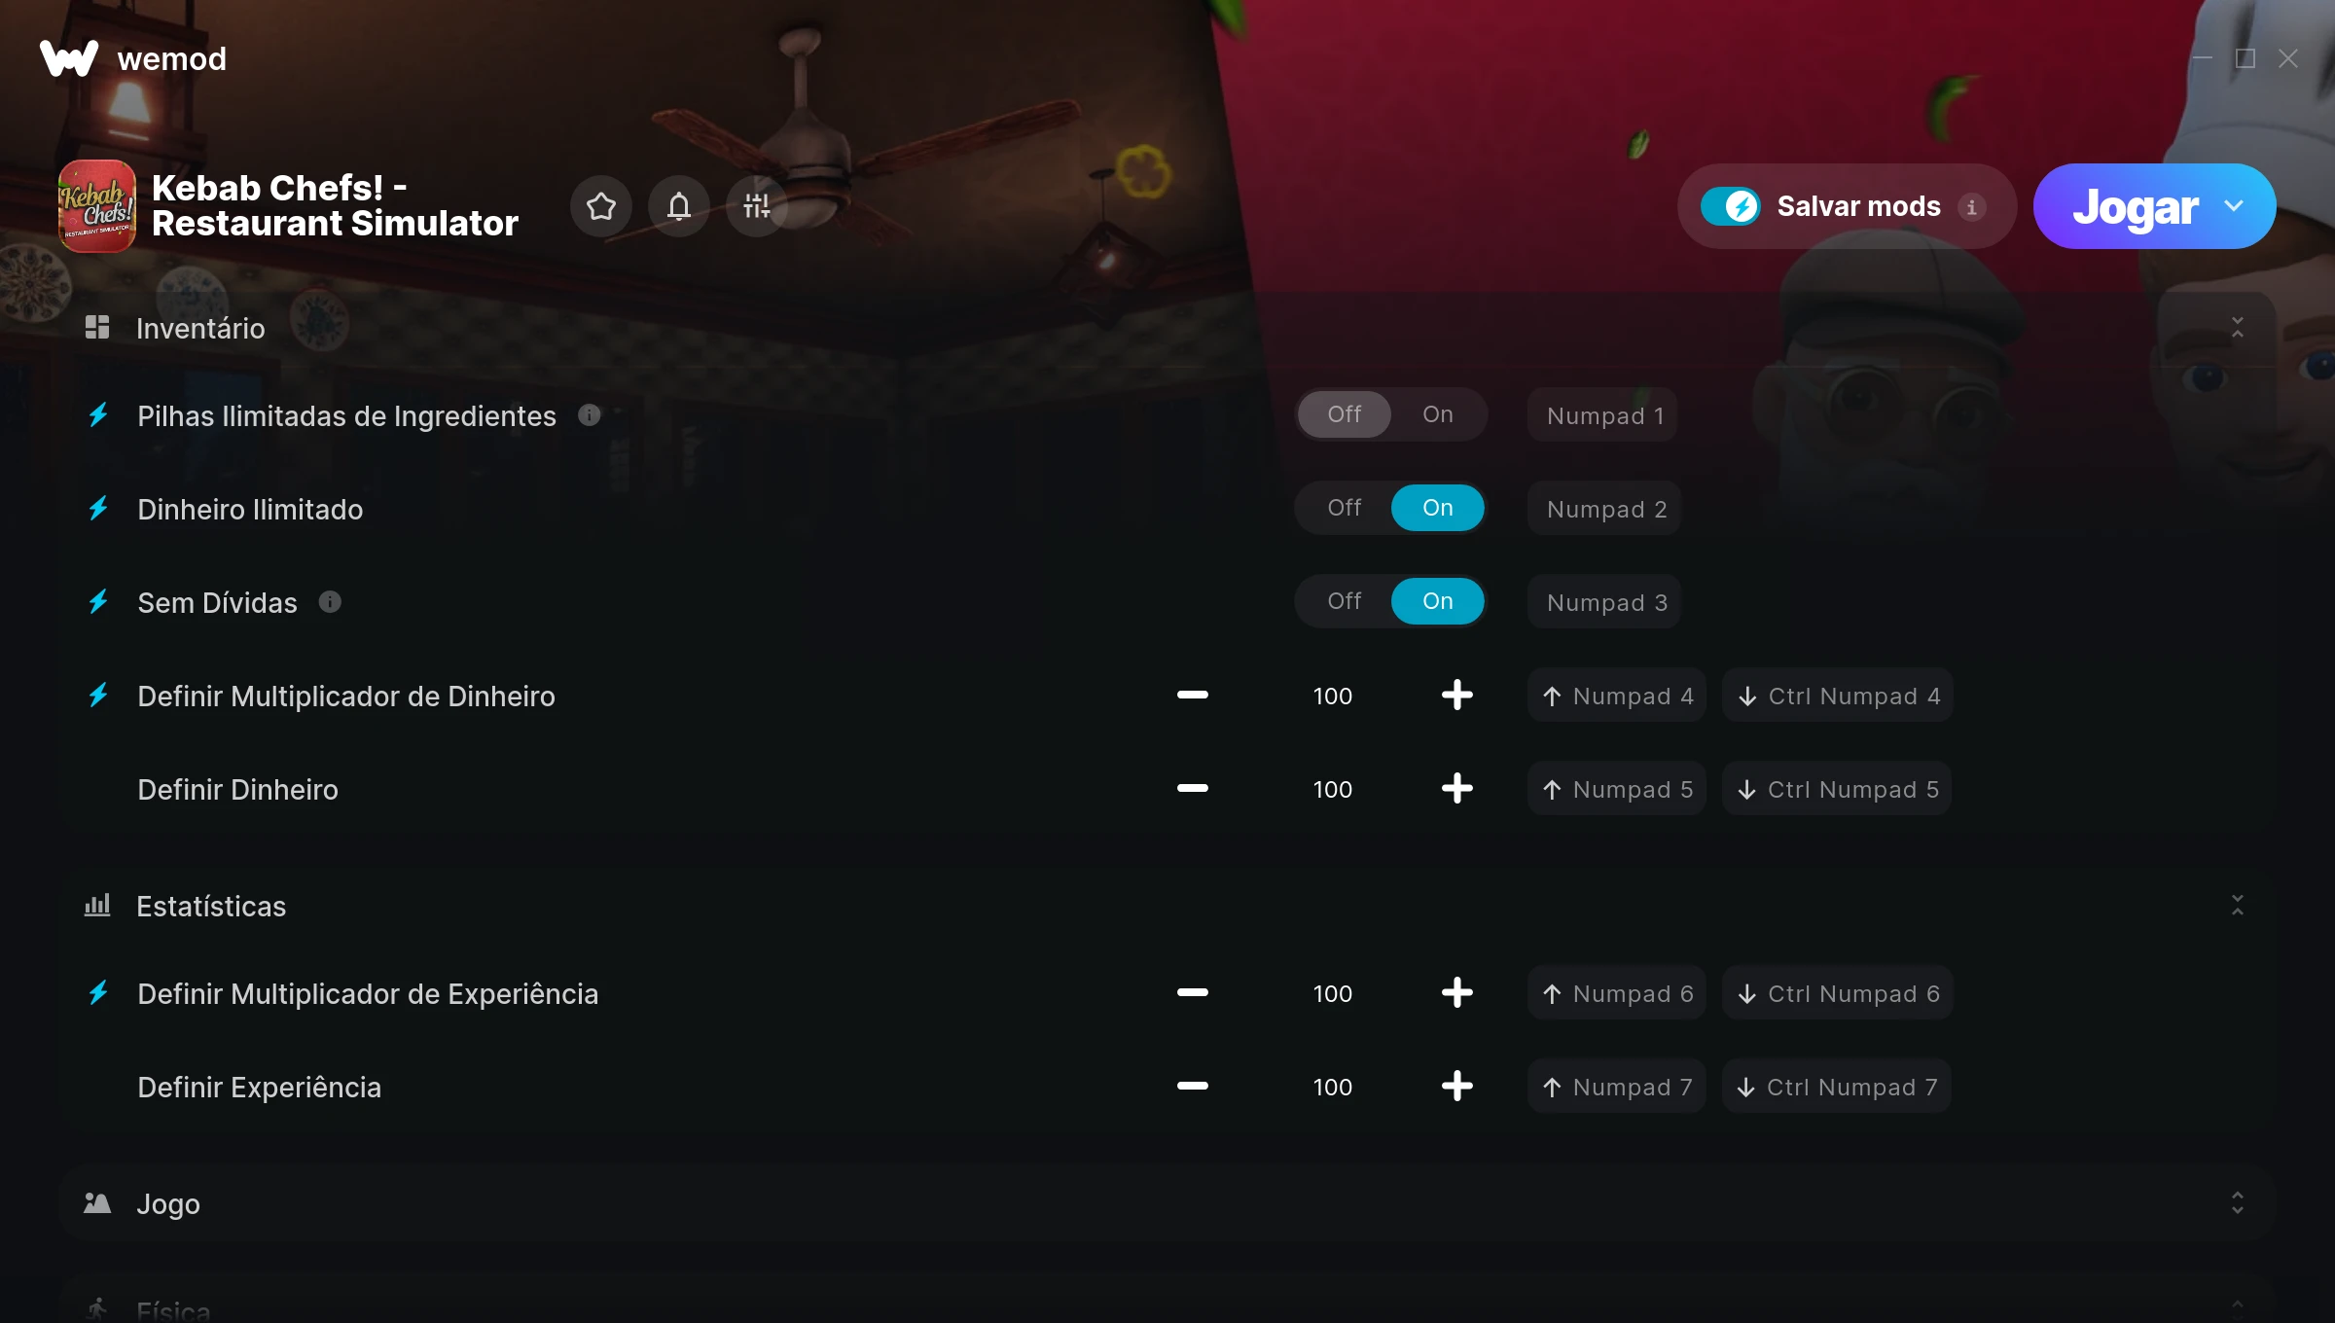Add game to favorites with star icon
This screenshot has width=2335, height=1323.
601,206
